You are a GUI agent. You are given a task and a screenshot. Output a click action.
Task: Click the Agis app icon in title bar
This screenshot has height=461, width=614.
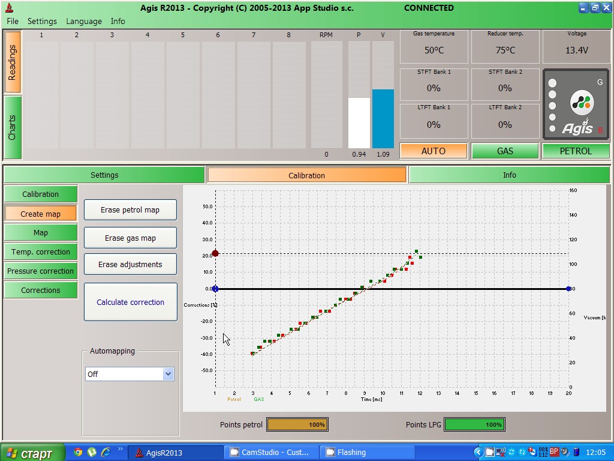8,8
